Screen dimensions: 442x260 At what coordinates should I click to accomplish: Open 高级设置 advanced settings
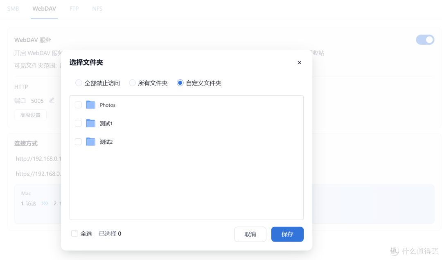30,115
